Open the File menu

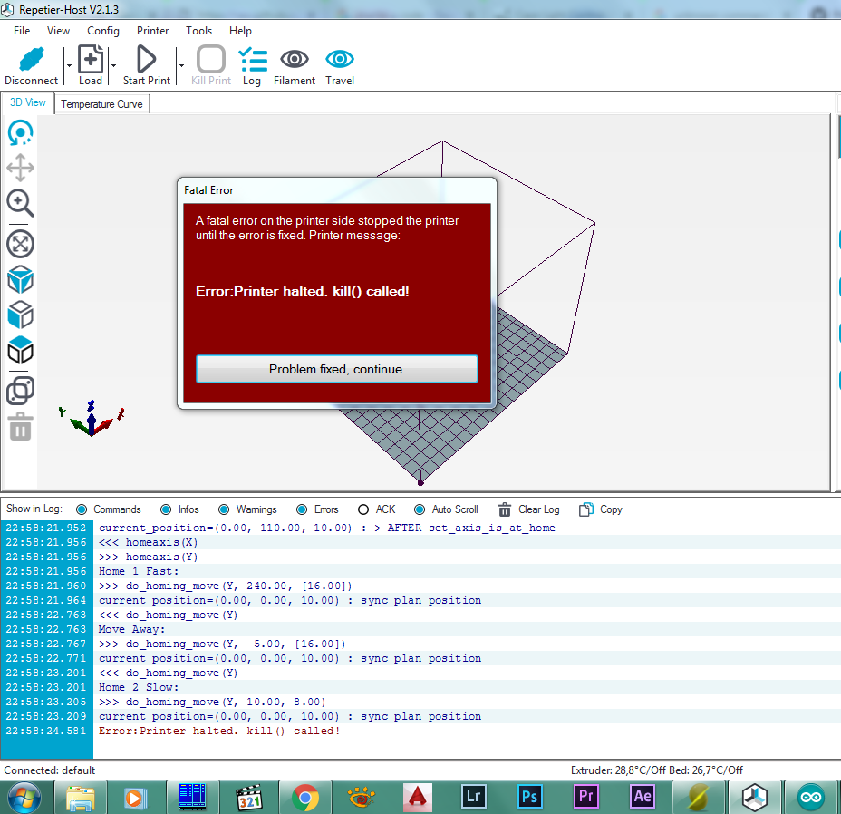22,31
